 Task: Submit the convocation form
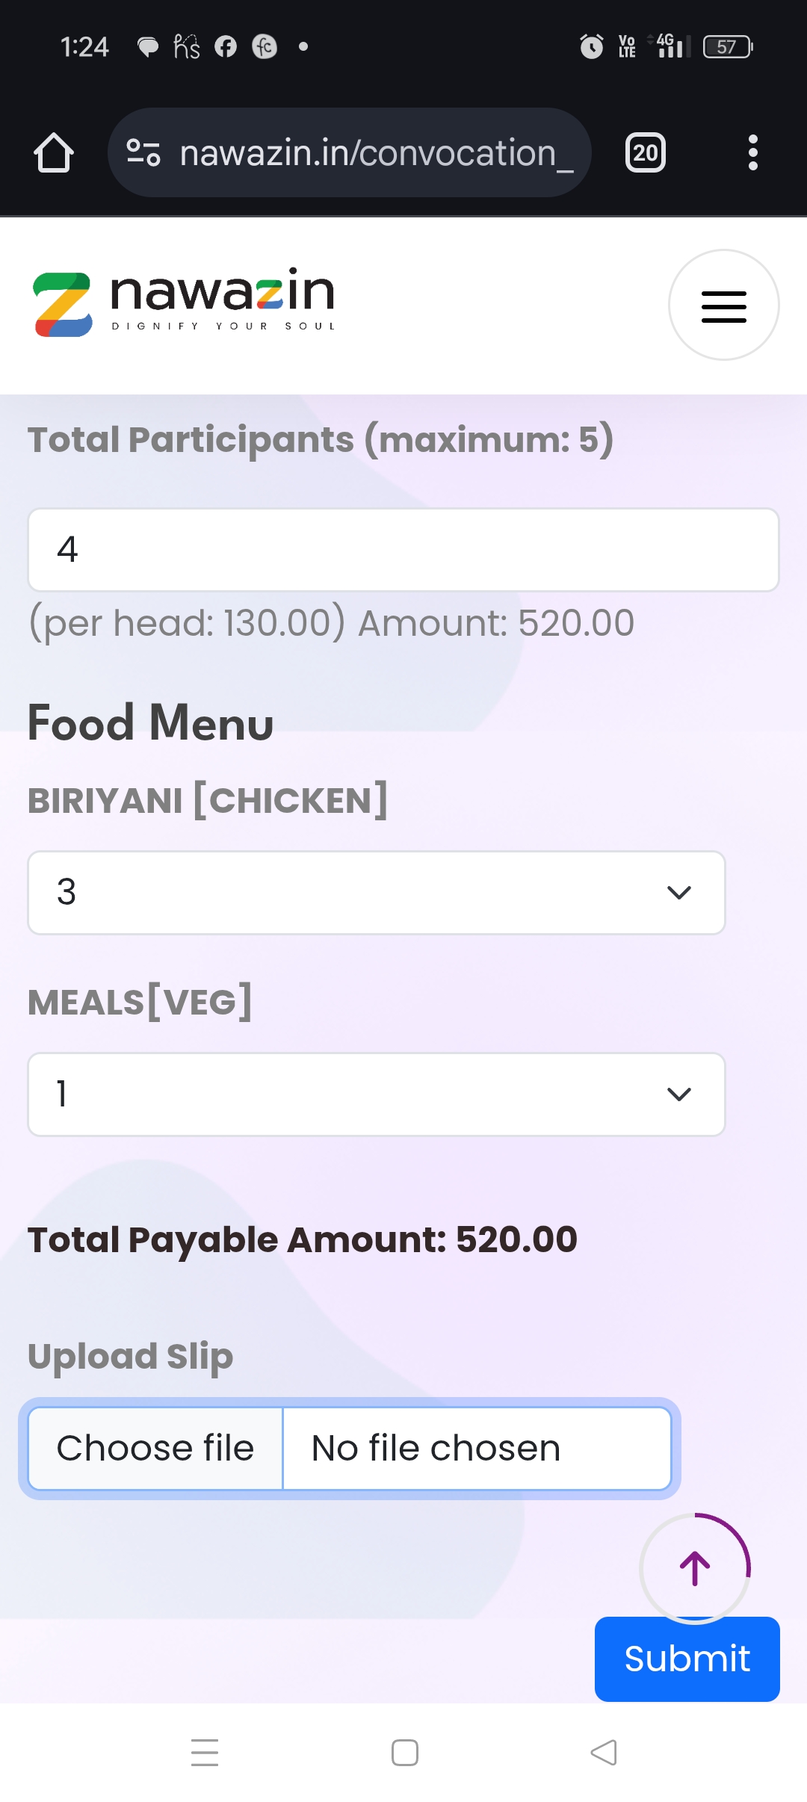click(x=687, y=1659)
